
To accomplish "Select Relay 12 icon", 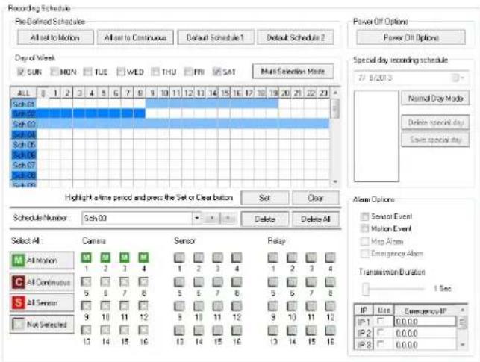I will 330,306.
